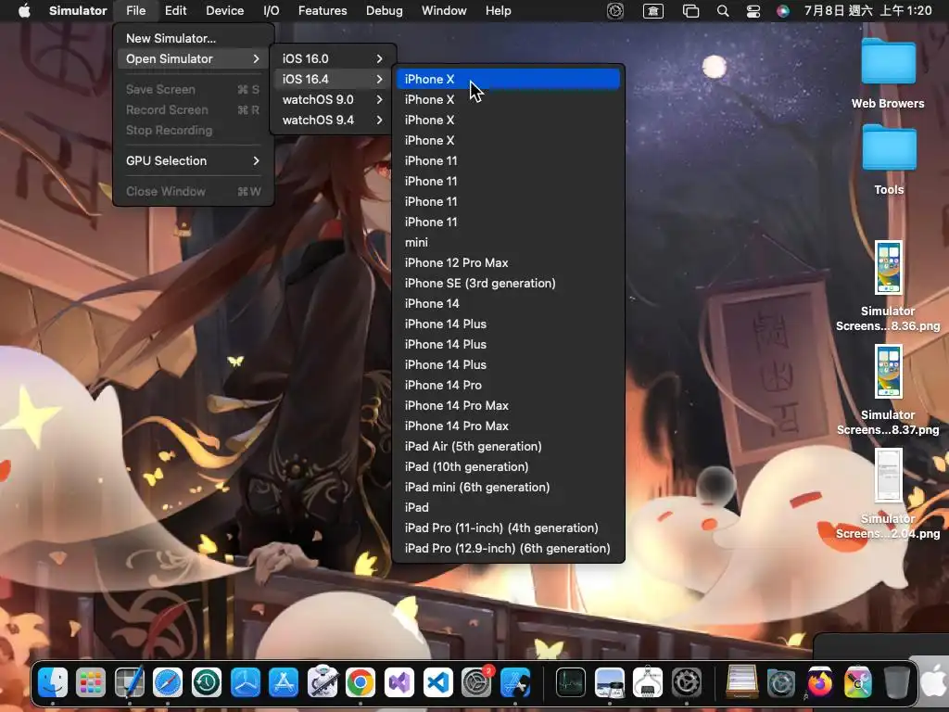Expand the iOS 16.0 submenu

coord(333,58)
